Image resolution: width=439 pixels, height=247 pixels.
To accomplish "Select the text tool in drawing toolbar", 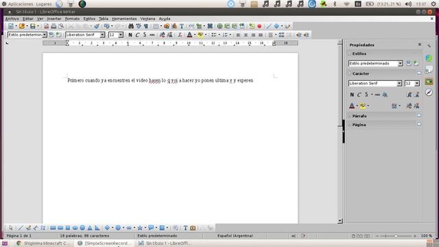I will (x=185, y=228).
